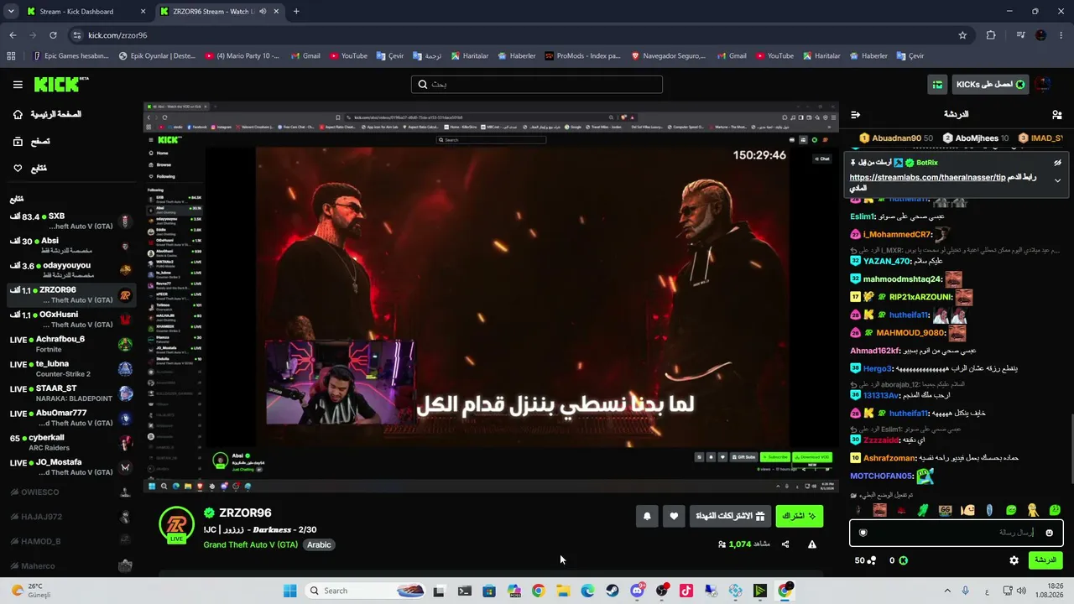Image resolution: width=1074 pixels, height=604 pixels.
Task: Open STAAR_ST channel in followed list
Action: tap(71, 393)
